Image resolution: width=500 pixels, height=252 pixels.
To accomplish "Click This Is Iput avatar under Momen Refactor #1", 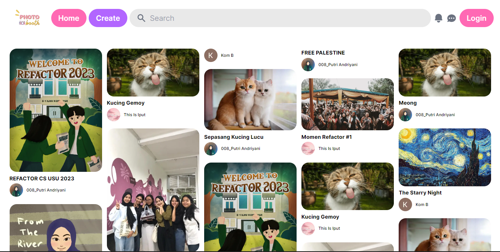I will click(308, 148).
